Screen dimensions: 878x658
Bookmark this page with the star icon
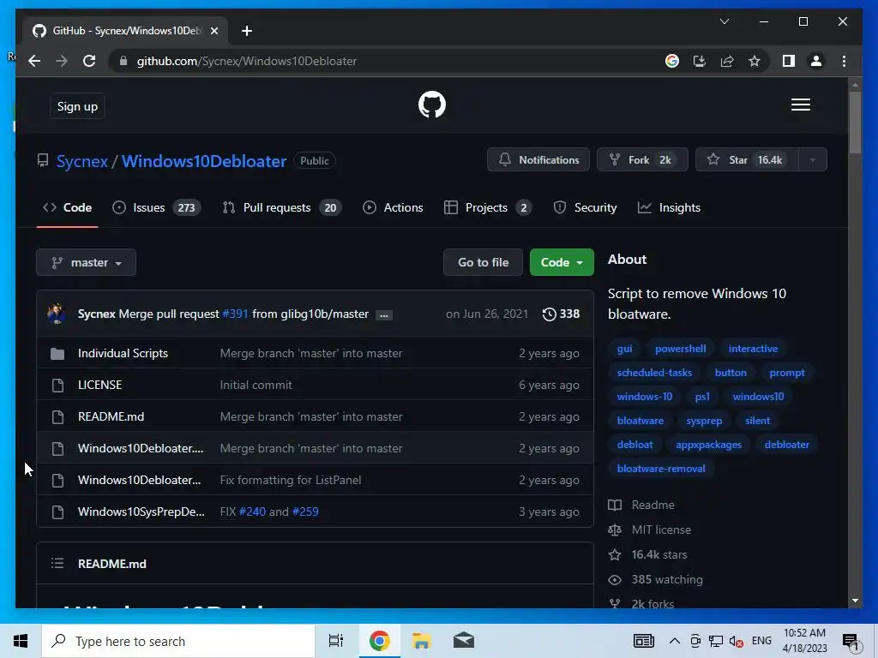[x=755, y=61]
